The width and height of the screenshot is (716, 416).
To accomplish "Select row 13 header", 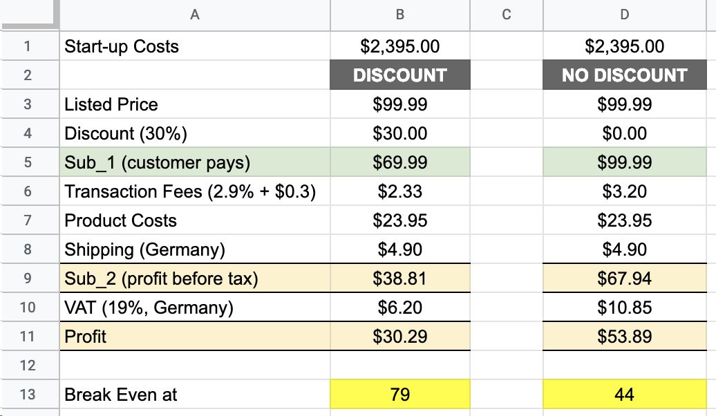I will pyautogui.click(x=28, y=395).
